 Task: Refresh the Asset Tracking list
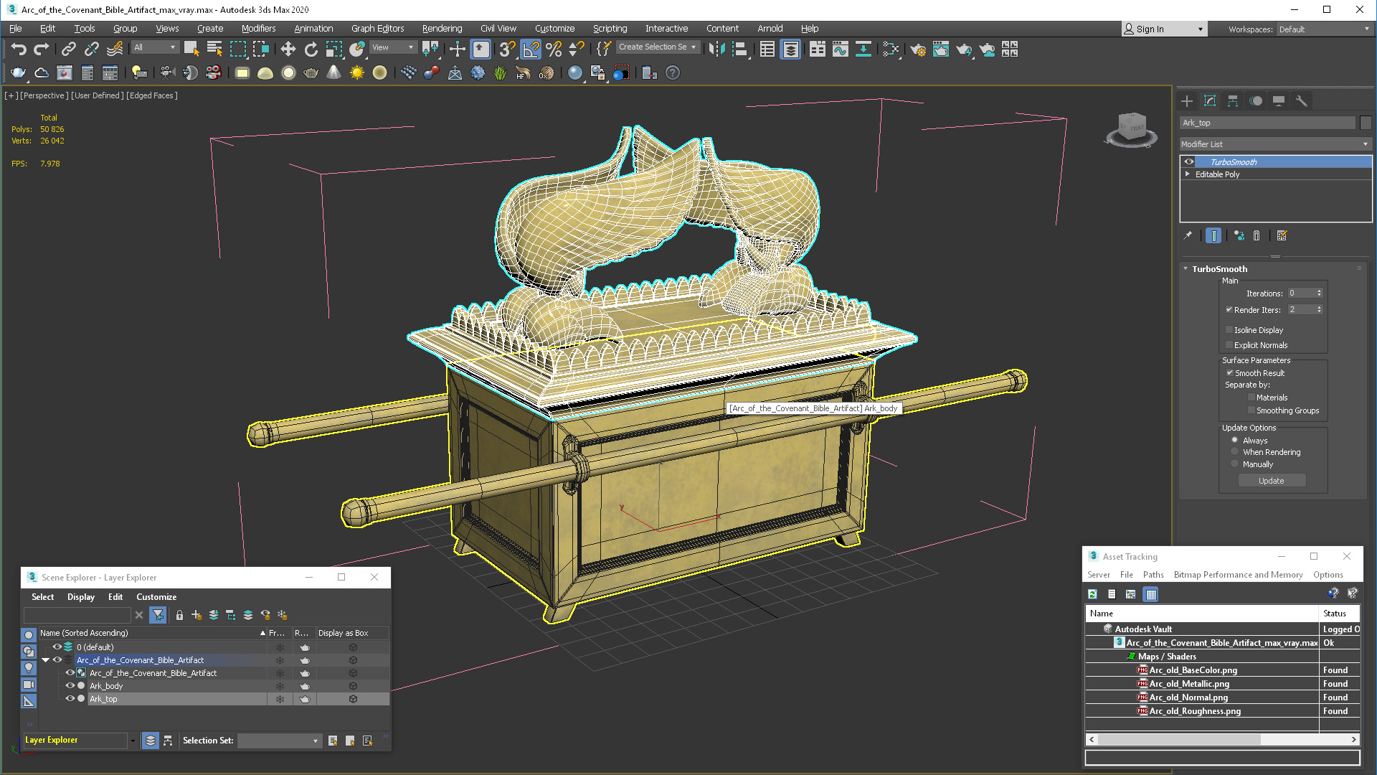(x=1092, y=594)
